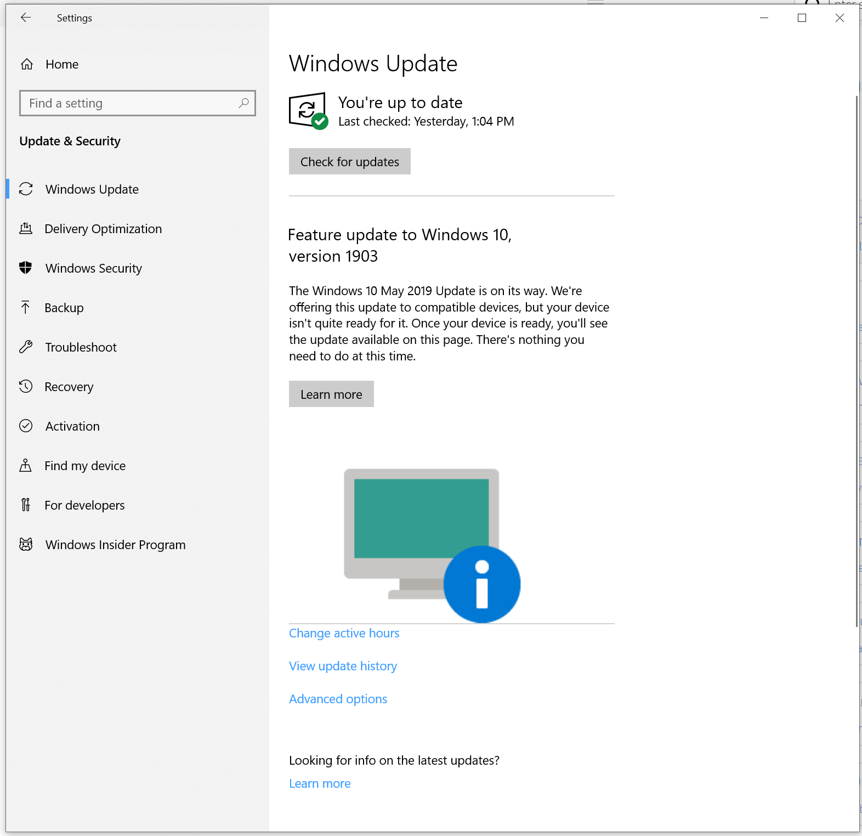
Task: Click the Find my device icon
Action: (26, 466)
